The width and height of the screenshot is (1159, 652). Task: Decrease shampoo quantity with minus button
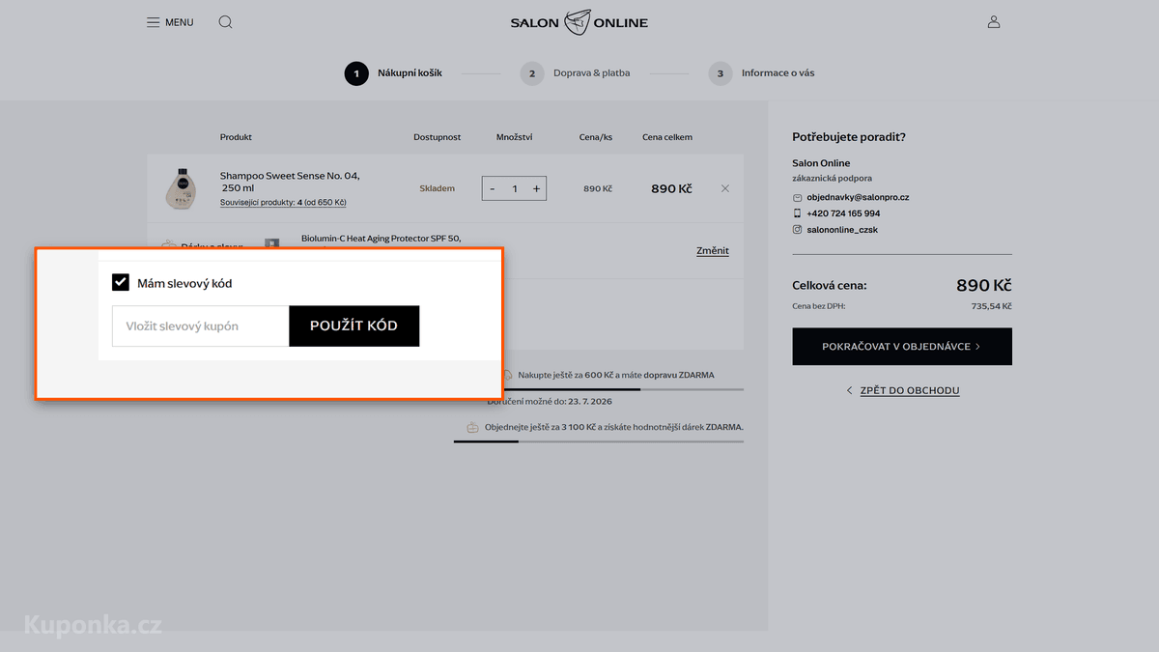(493, 188)
